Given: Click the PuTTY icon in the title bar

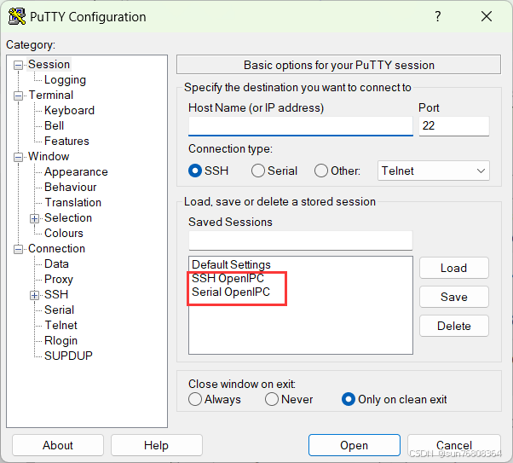Looking at the screenshot, I should coord(17,16).
